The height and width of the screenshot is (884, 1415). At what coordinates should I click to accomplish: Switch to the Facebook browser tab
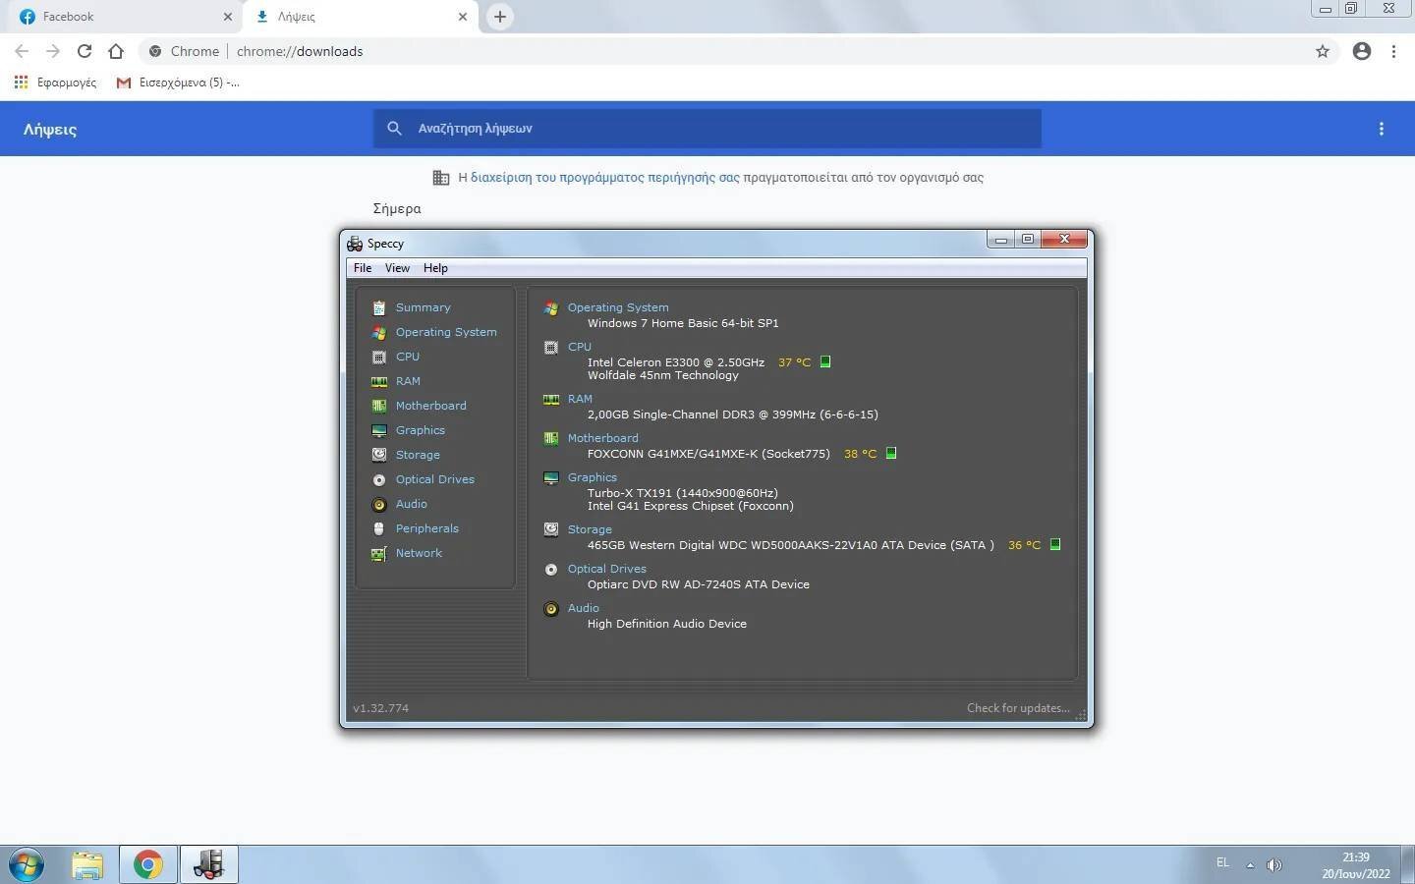[126, 17]
